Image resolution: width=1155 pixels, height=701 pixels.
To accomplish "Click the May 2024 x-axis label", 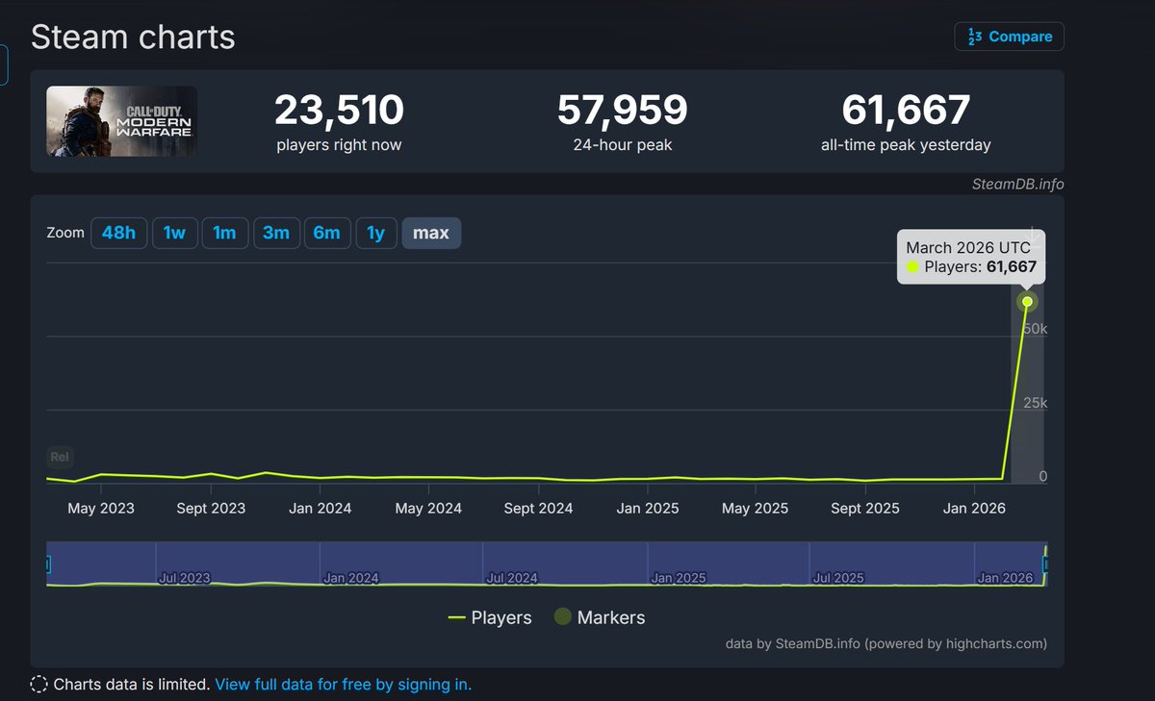I will (428, 508).
